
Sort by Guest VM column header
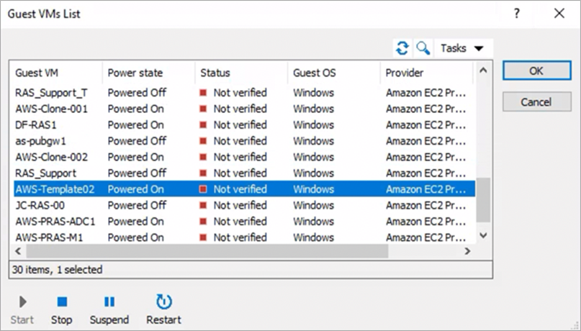(55, 73)
